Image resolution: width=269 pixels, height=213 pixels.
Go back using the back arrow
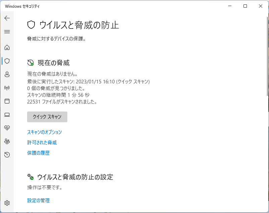(x=7, y=18)
